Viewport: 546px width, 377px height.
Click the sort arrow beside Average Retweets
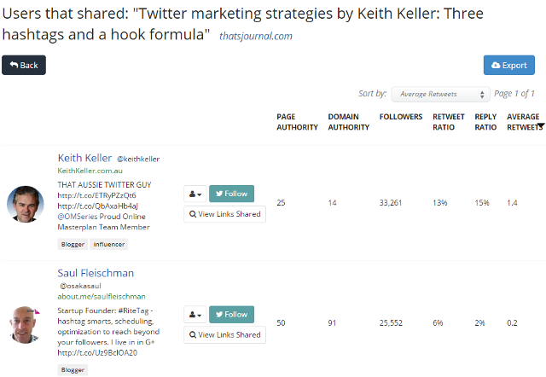540,126
